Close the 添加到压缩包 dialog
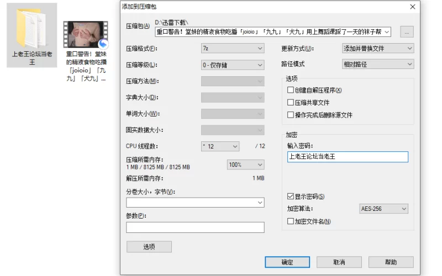The image size is (442, 276). [412, 7]
